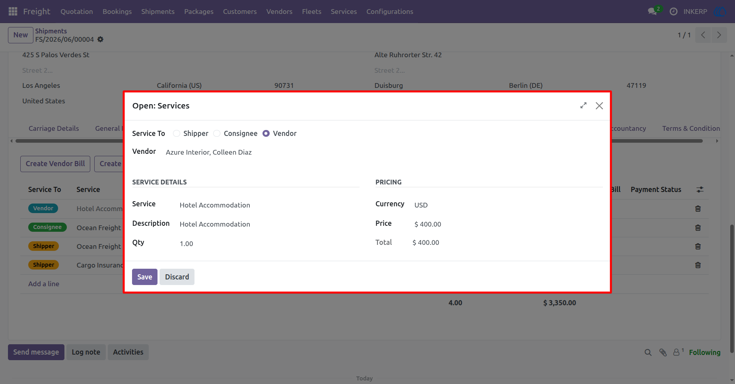Switch to Carriage Details tab
Screen dimensions: 735x384
[x=54, y=128]
